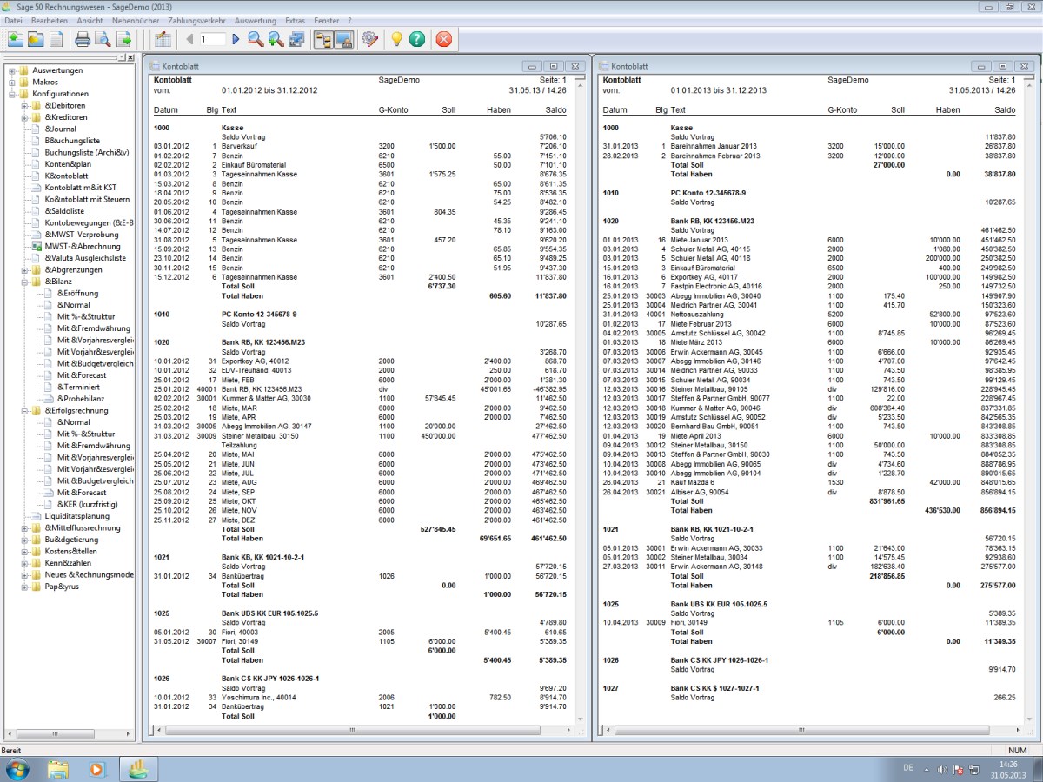1043x782 pixels.
Task: Select K&ontoblatt in the tree
Action: (68, 176)
